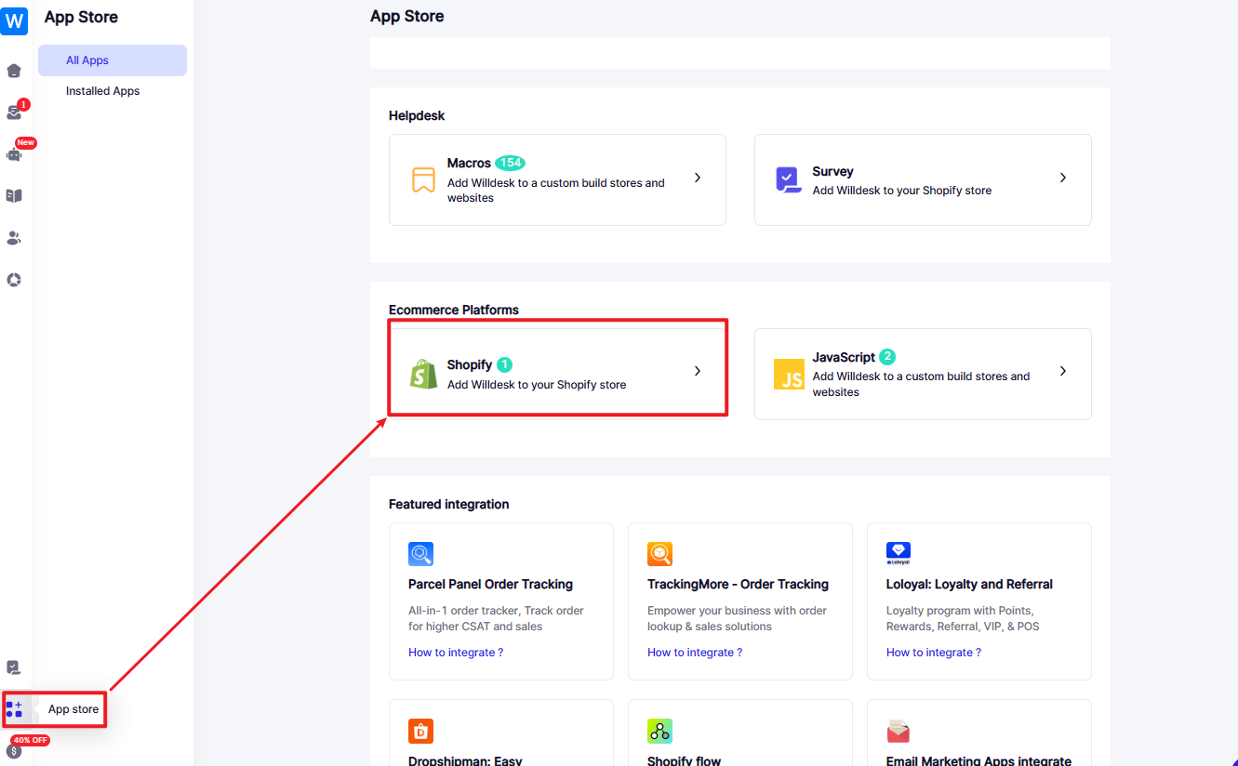Viewport: 1238px width, 766px height.
Task: Click the Macros bookmark icon
Action: (423, 179)
